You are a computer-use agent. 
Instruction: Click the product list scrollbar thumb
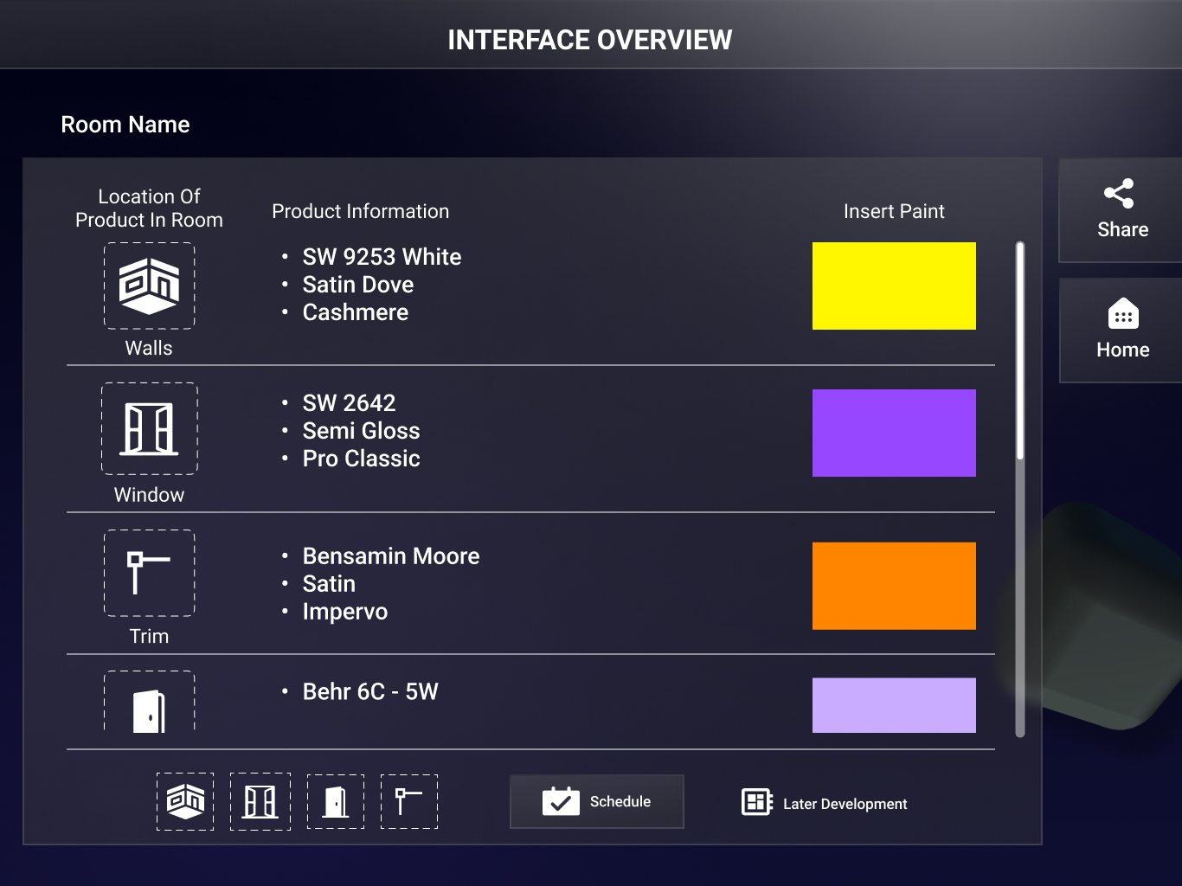click(x=1020, y=350)
